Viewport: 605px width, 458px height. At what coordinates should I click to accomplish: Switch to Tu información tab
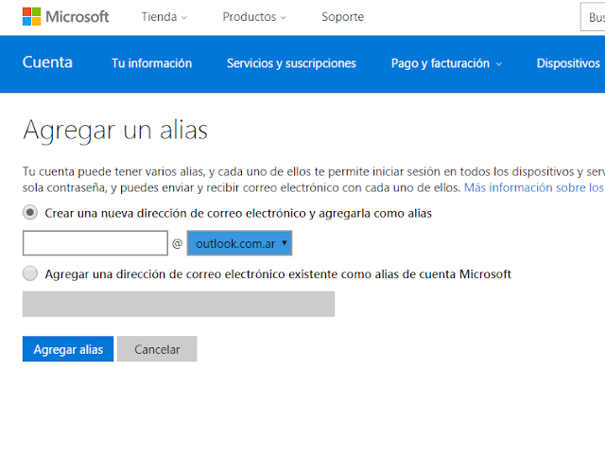[x=151, y=63]
